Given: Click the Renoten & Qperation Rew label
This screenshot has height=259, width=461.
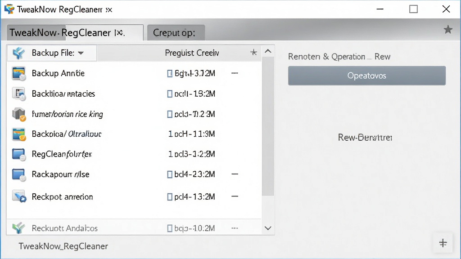Looking at the screenshot, I should pyautogui.click(x=339, y=57).
